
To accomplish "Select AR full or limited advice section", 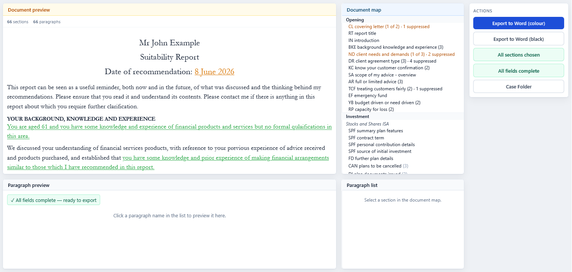I will coord(375,82).
